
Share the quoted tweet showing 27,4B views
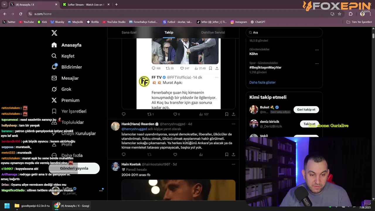tap(217, 68)
